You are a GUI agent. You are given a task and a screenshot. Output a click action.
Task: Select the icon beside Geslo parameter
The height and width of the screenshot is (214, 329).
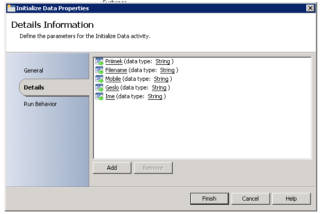click(99, 88)
